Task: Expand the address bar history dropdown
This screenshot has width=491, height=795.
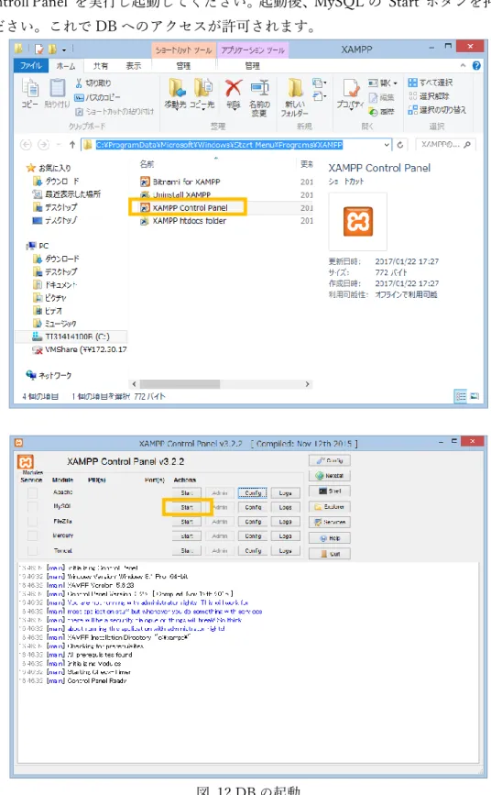Action: coord(387,145)
